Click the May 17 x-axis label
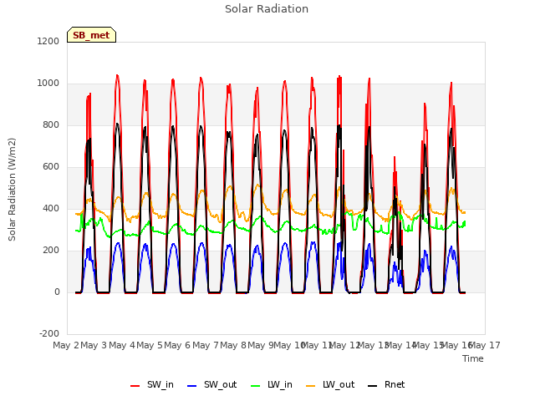This screenshot has width=535, height=401. click(x=485, y=345)
